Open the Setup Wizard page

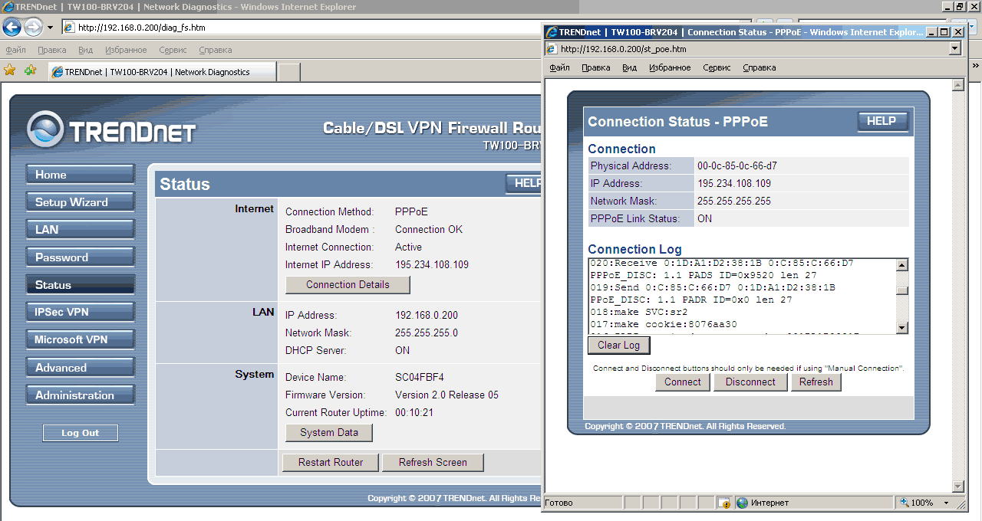click(80, 202)
